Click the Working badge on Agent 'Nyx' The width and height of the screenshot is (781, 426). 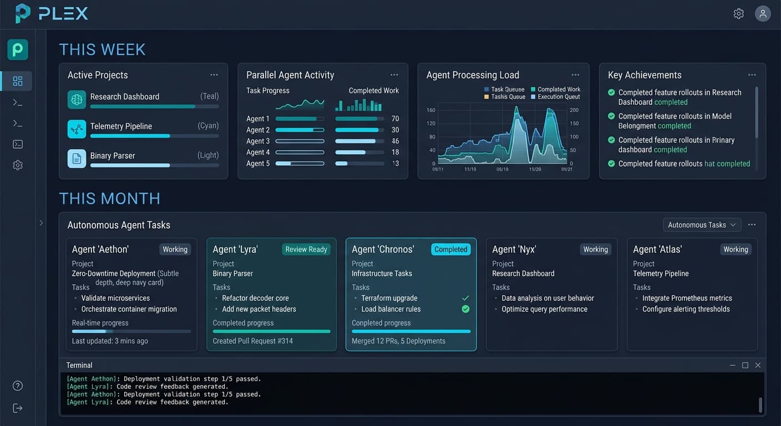[596, 250]
